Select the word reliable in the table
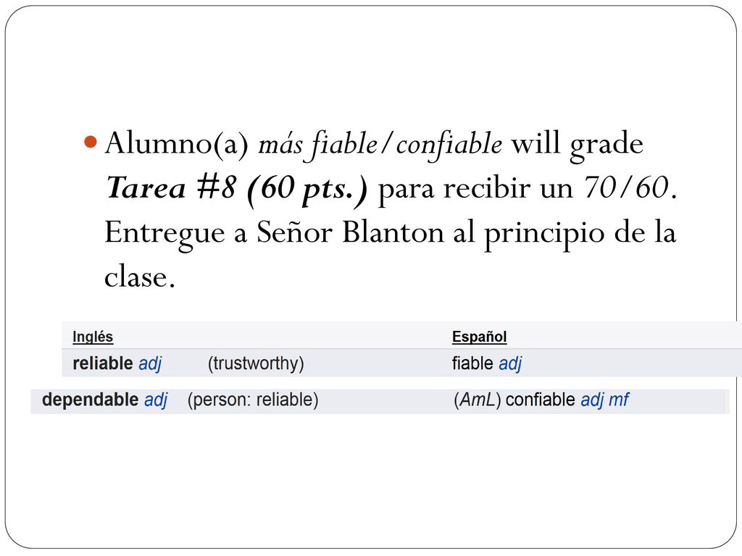 coord(103,363)
